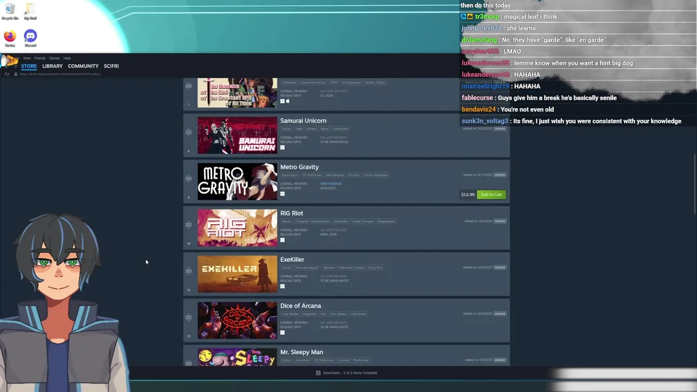
Task: Add Metro Gravity to cart
Action: coord(491,194)
